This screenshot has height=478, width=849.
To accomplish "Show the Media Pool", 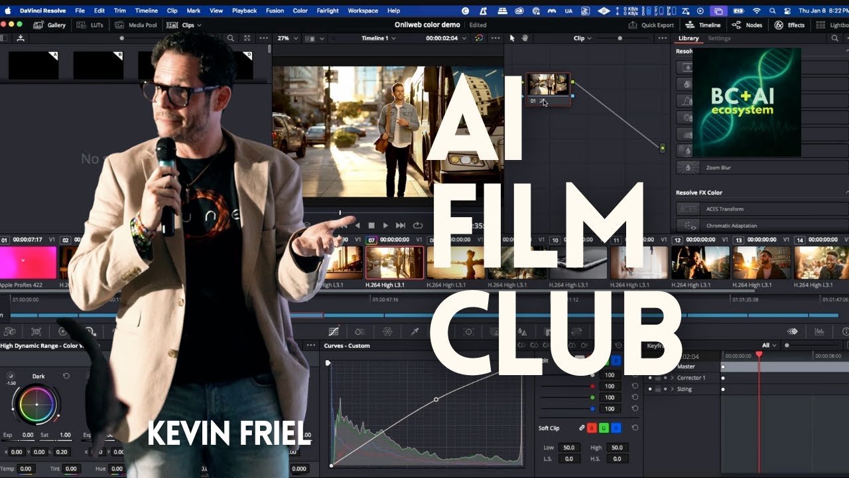I will (136, 25).
